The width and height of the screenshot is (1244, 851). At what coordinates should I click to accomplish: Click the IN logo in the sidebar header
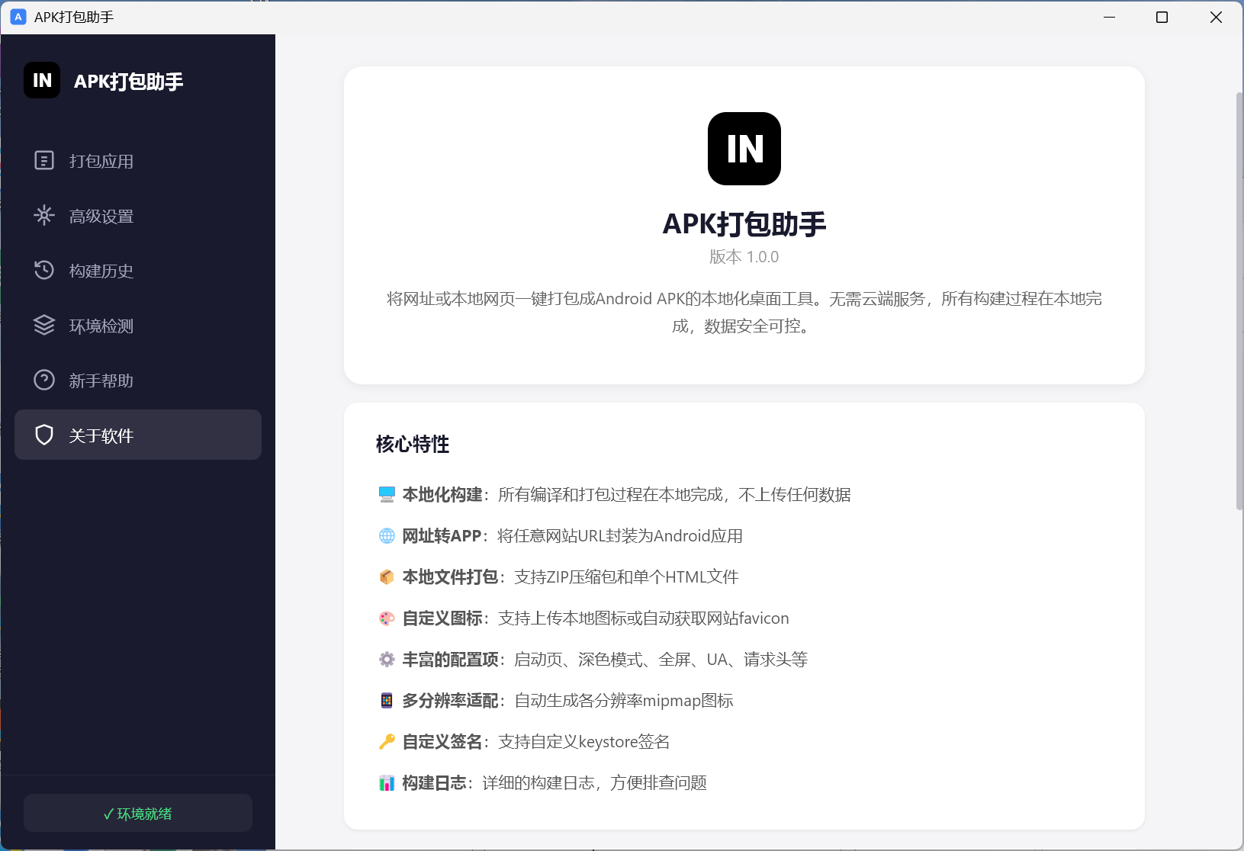point(42,80)
